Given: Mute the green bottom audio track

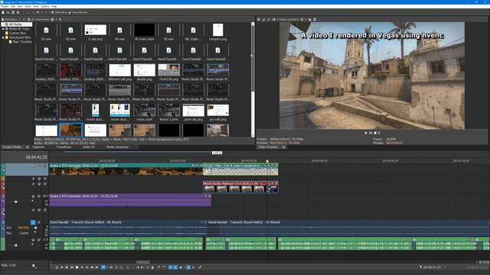Looking at the screenshot, I should point(33,240).
